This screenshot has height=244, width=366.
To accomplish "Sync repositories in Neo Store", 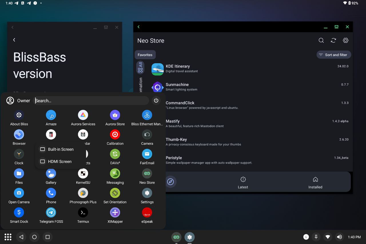I will click(x=333, y=41).
